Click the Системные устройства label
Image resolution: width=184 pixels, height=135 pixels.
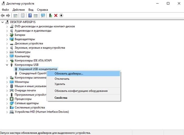pyautogui.click(x=30, y=108)
